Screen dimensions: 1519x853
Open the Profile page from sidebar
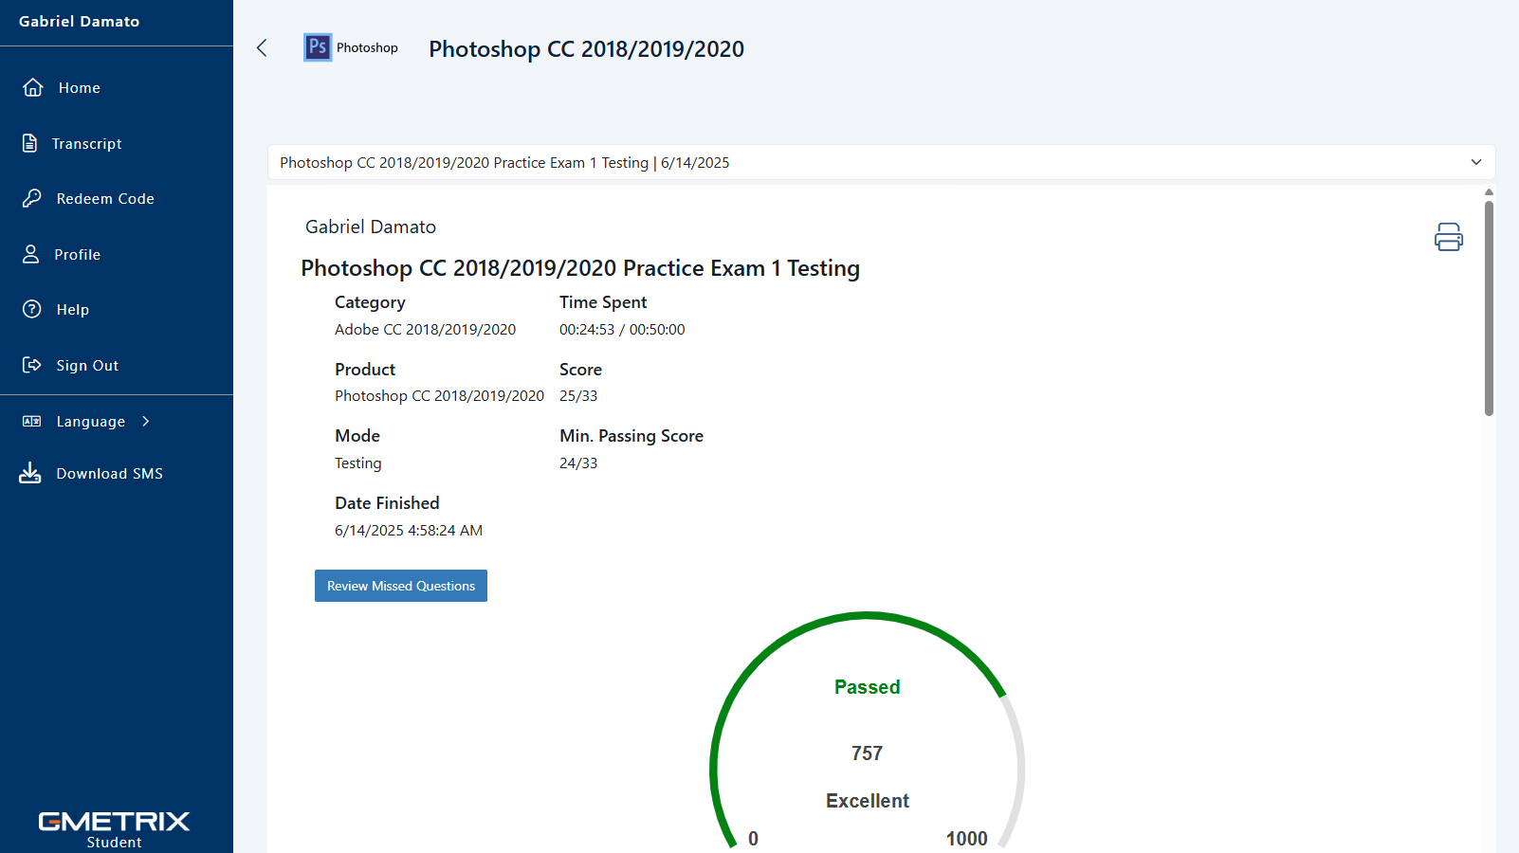tap(77, 254)
